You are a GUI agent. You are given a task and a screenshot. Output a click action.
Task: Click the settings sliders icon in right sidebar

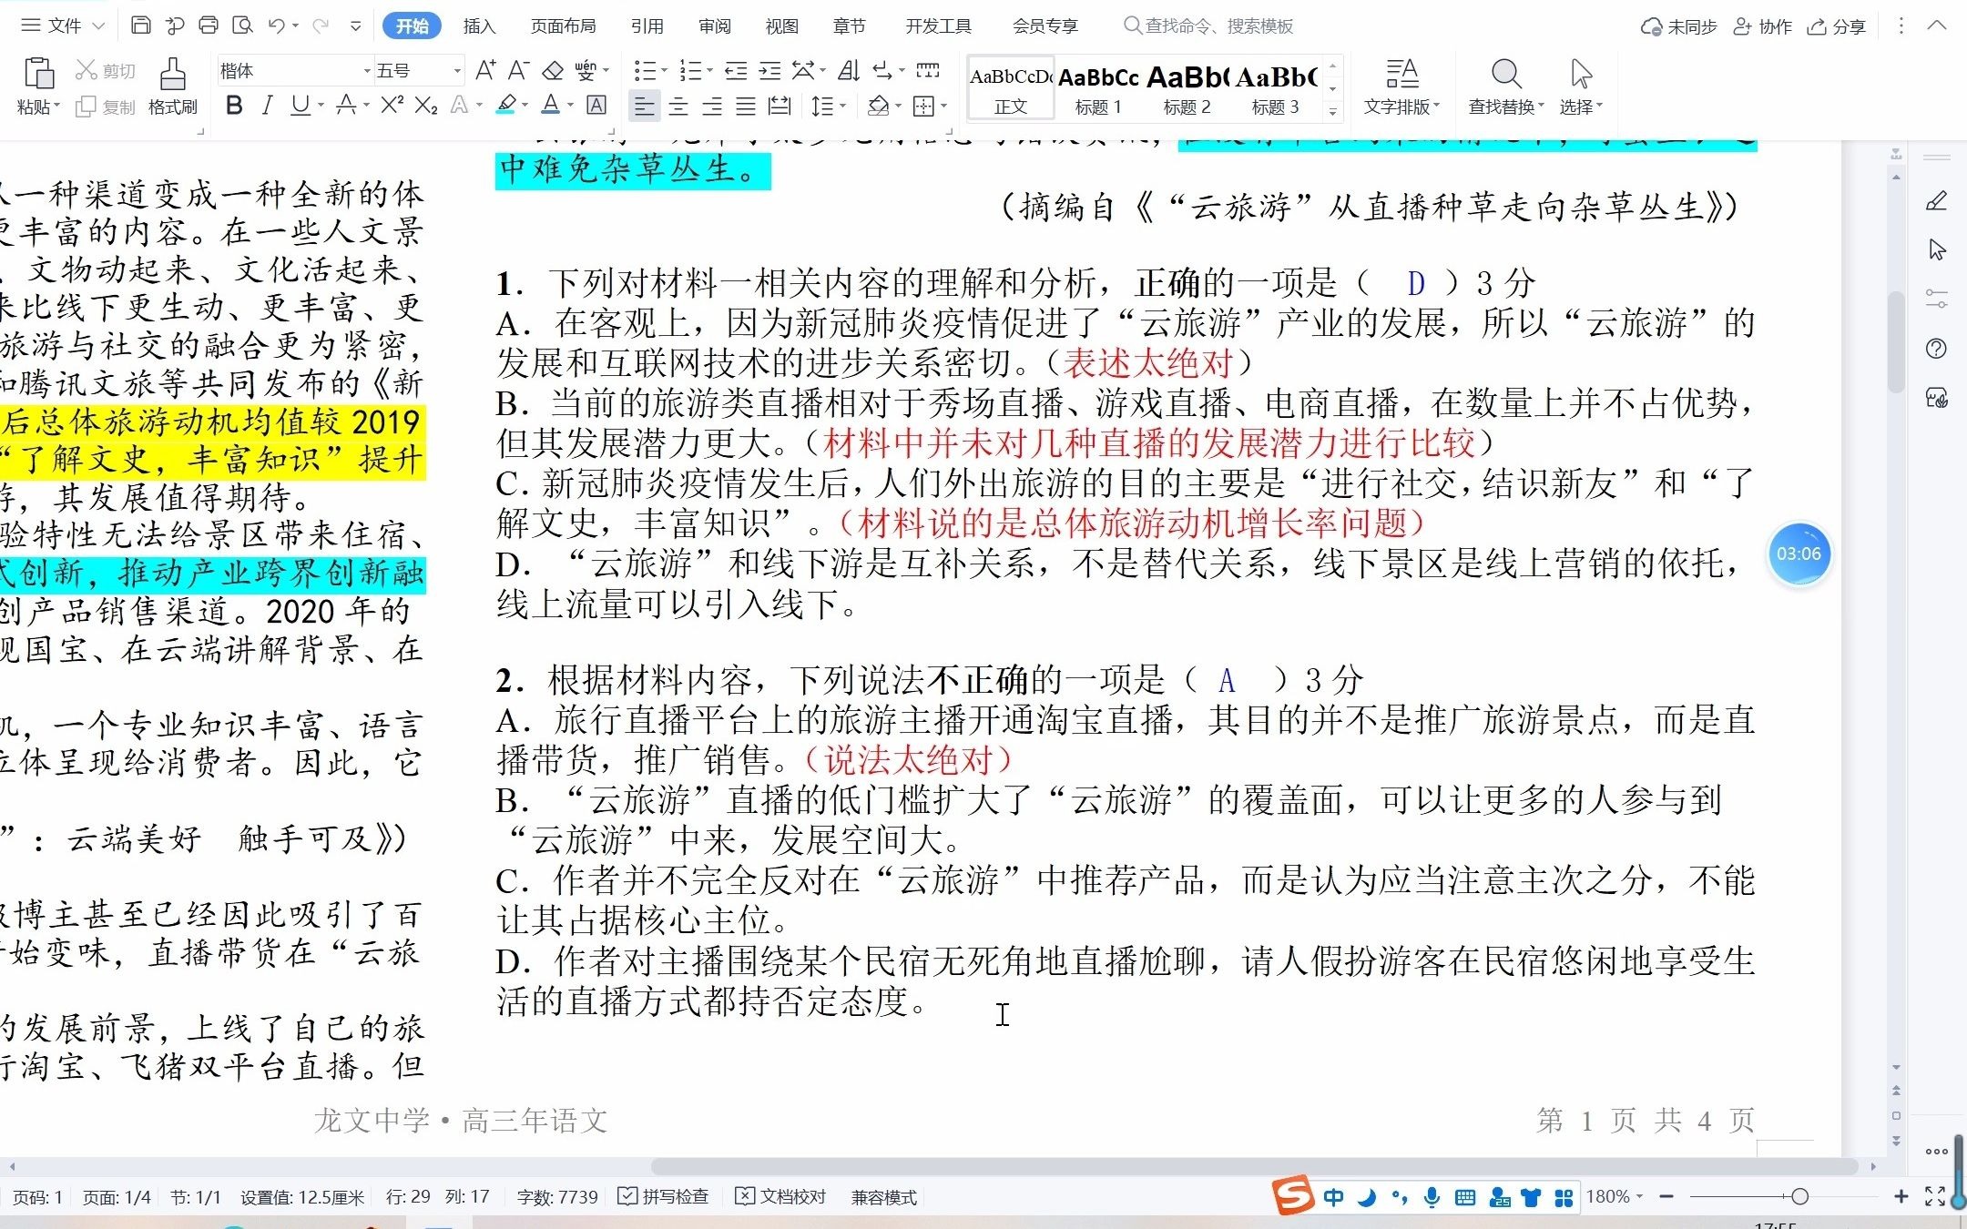tap(1936, 299)
